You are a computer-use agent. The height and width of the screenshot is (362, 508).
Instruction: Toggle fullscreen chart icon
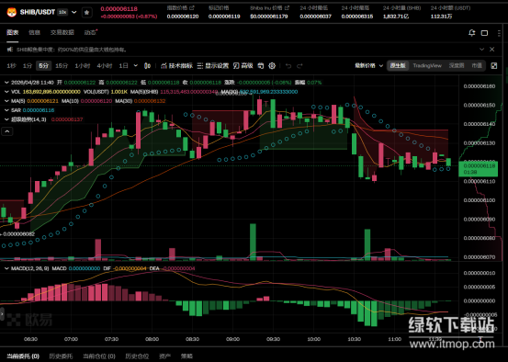pyautogui.click(x=494, y=66)
